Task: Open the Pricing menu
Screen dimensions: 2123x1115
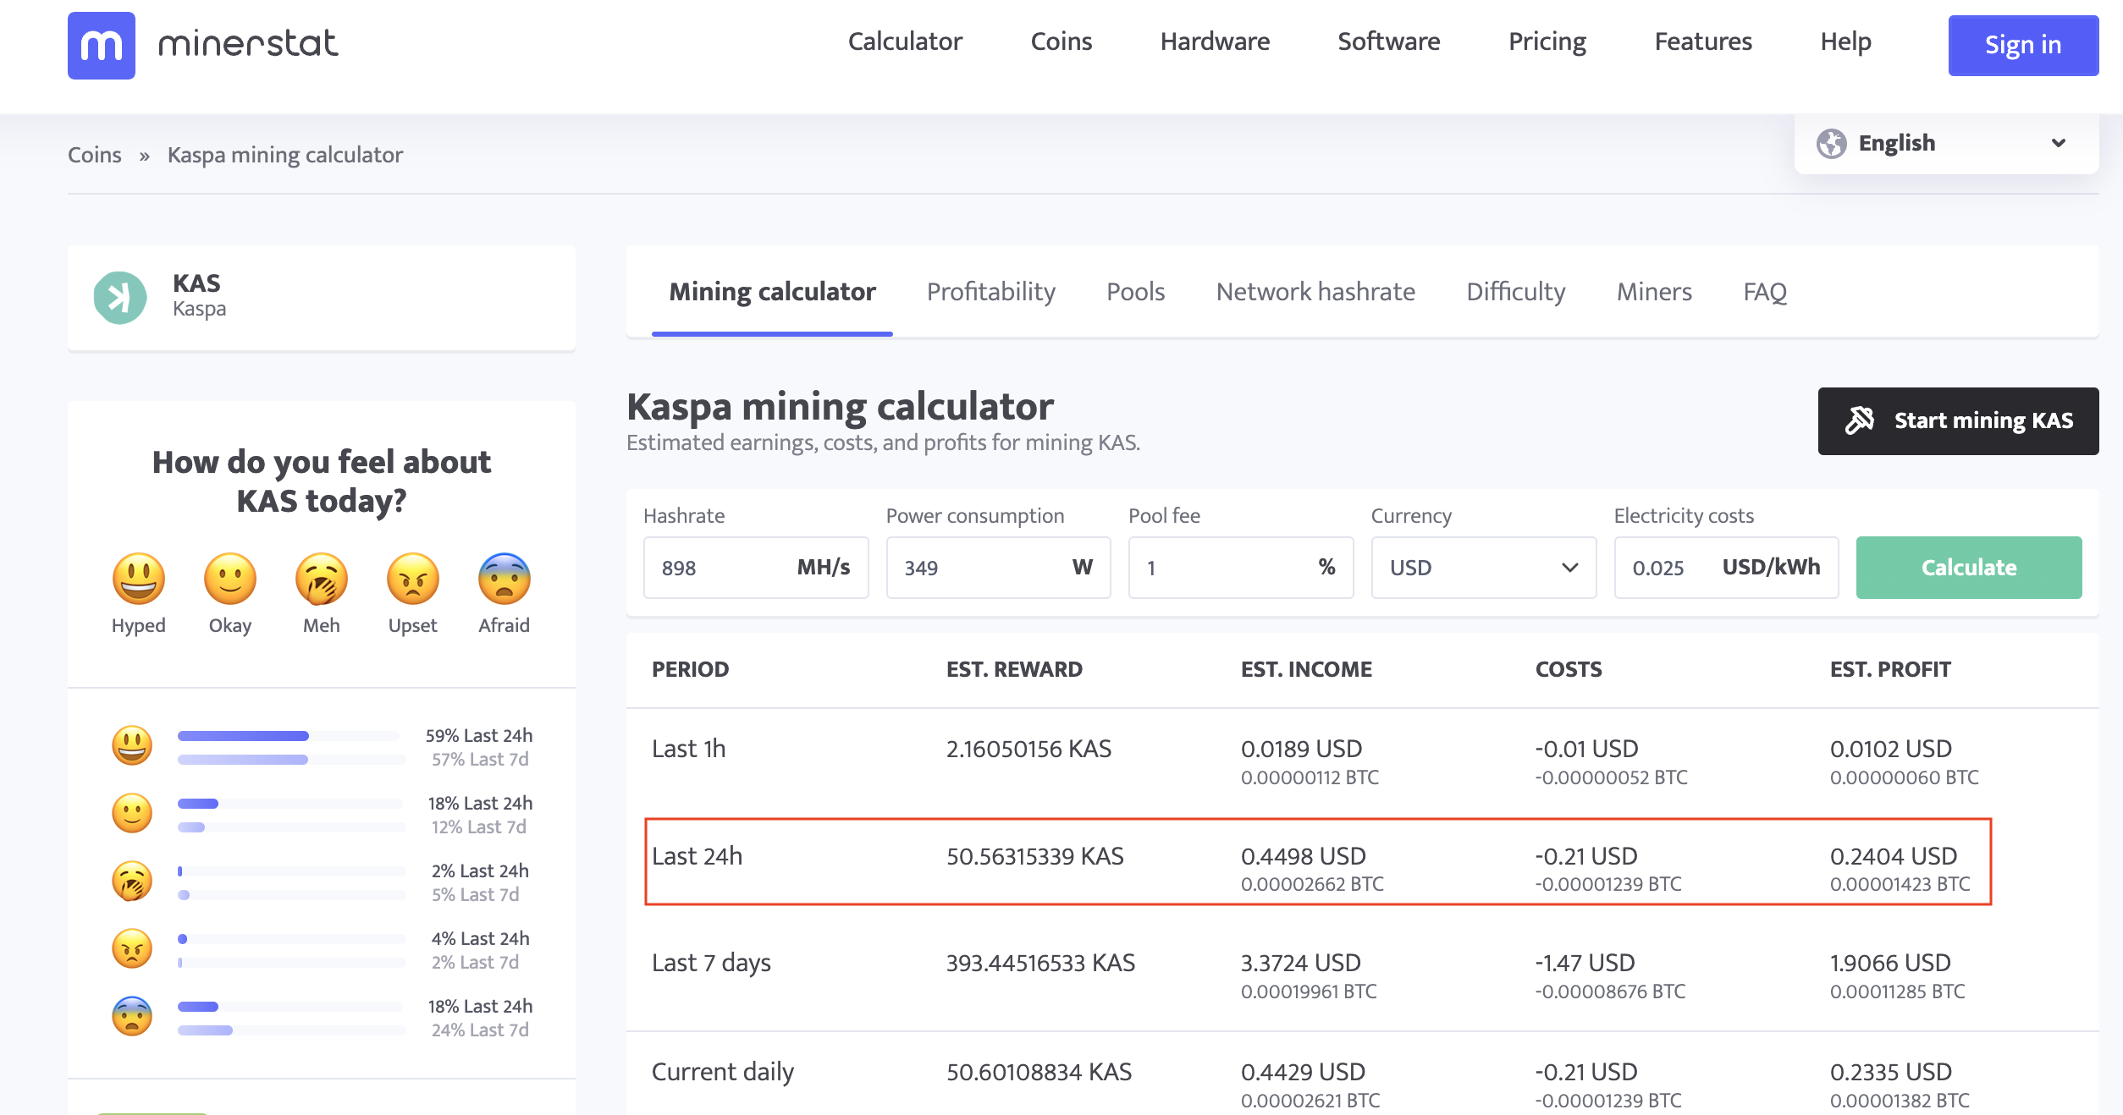Action: (x=1547, y=41)
